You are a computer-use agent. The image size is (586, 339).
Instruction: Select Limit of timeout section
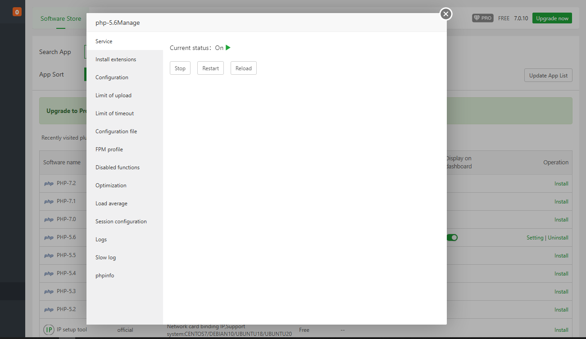[x=125, y=113]
